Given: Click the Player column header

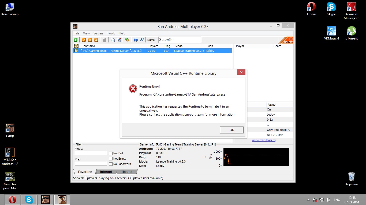Looking at the screenshot, I should click(253, 46).
